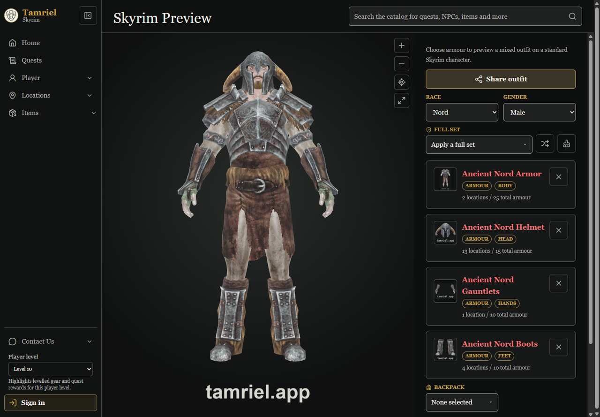
Task: Click the HEAD tag on Ancient Nord Helmet
Action: [505, 239]
